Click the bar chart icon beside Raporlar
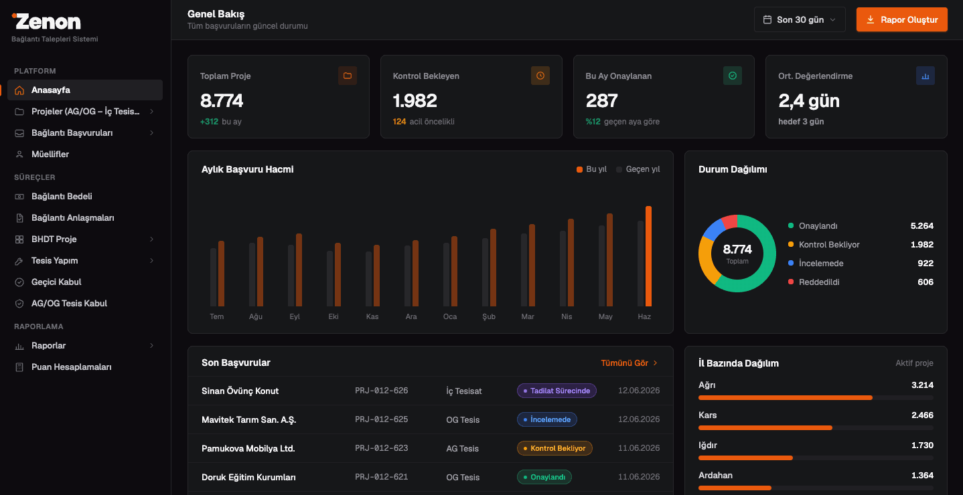The width and height of the screenshot is (963, 495). coord(19,346)
